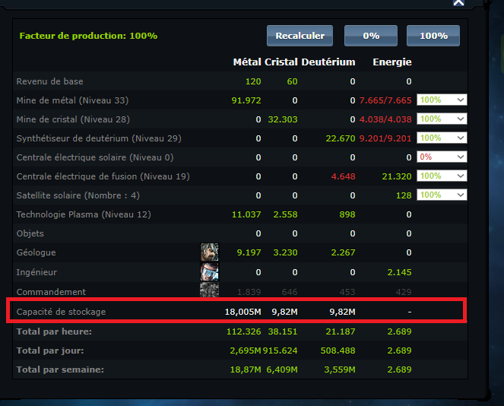Set all production to 100% button
The height and width of the screenshot is (406, 504).
click(x=433, y=36)
